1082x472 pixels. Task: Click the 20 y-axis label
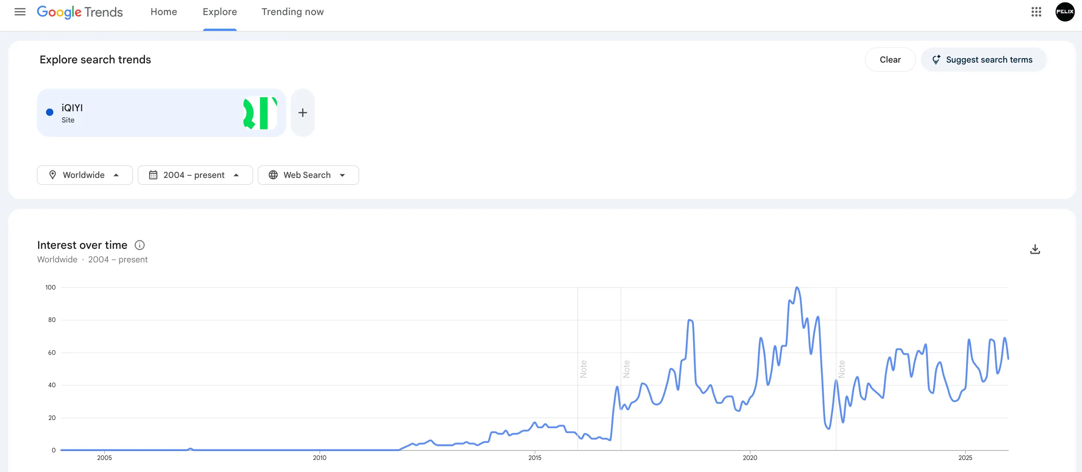click(x=52, y=417)
